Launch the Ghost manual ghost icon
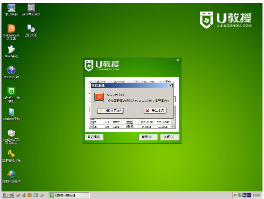The height and width of the screenshot is (199, 264). click(11, 52)
